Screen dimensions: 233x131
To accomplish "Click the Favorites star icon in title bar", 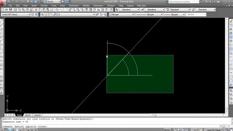I will pos(214,1).
